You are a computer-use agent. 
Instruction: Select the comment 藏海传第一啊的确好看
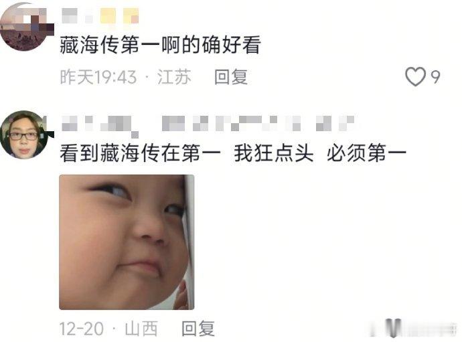coord(160,45)
